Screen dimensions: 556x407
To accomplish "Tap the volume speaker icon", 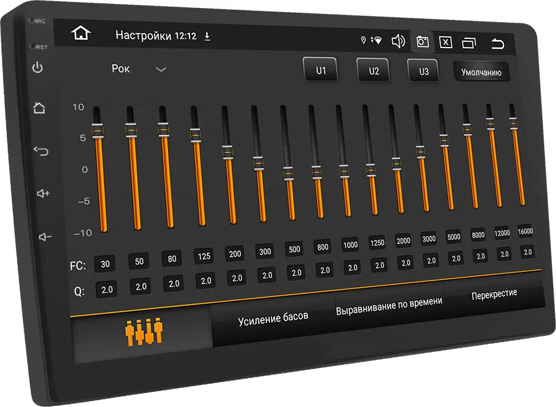I will (x=397, y=42).
